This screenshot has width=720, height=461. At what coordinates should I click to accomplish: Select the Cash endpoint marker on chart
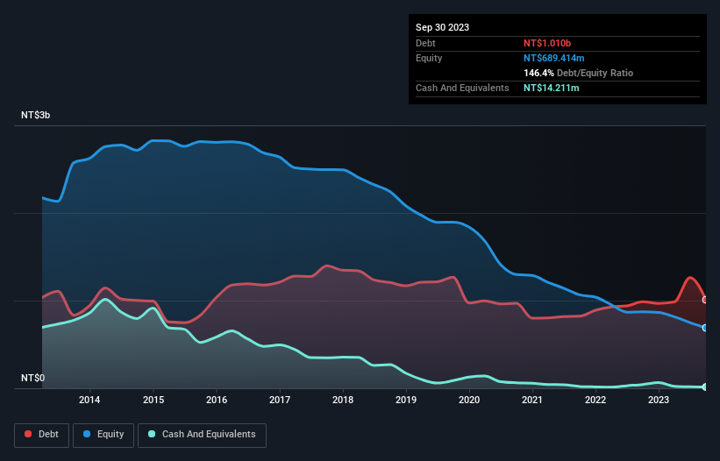pos(705,387)
